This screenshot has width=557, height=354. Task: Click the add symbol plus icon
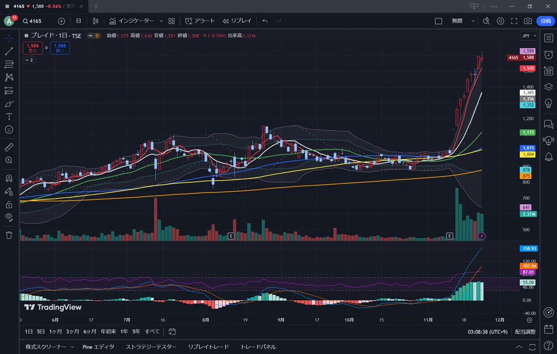point(61,21)
